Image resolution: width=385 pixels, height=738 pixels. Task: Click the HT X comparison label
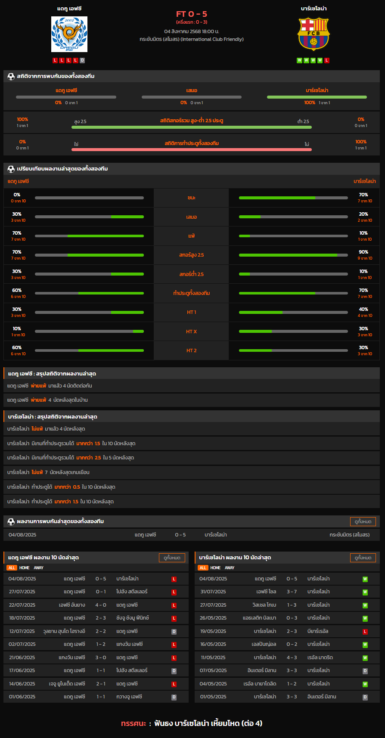pos(192,332)
